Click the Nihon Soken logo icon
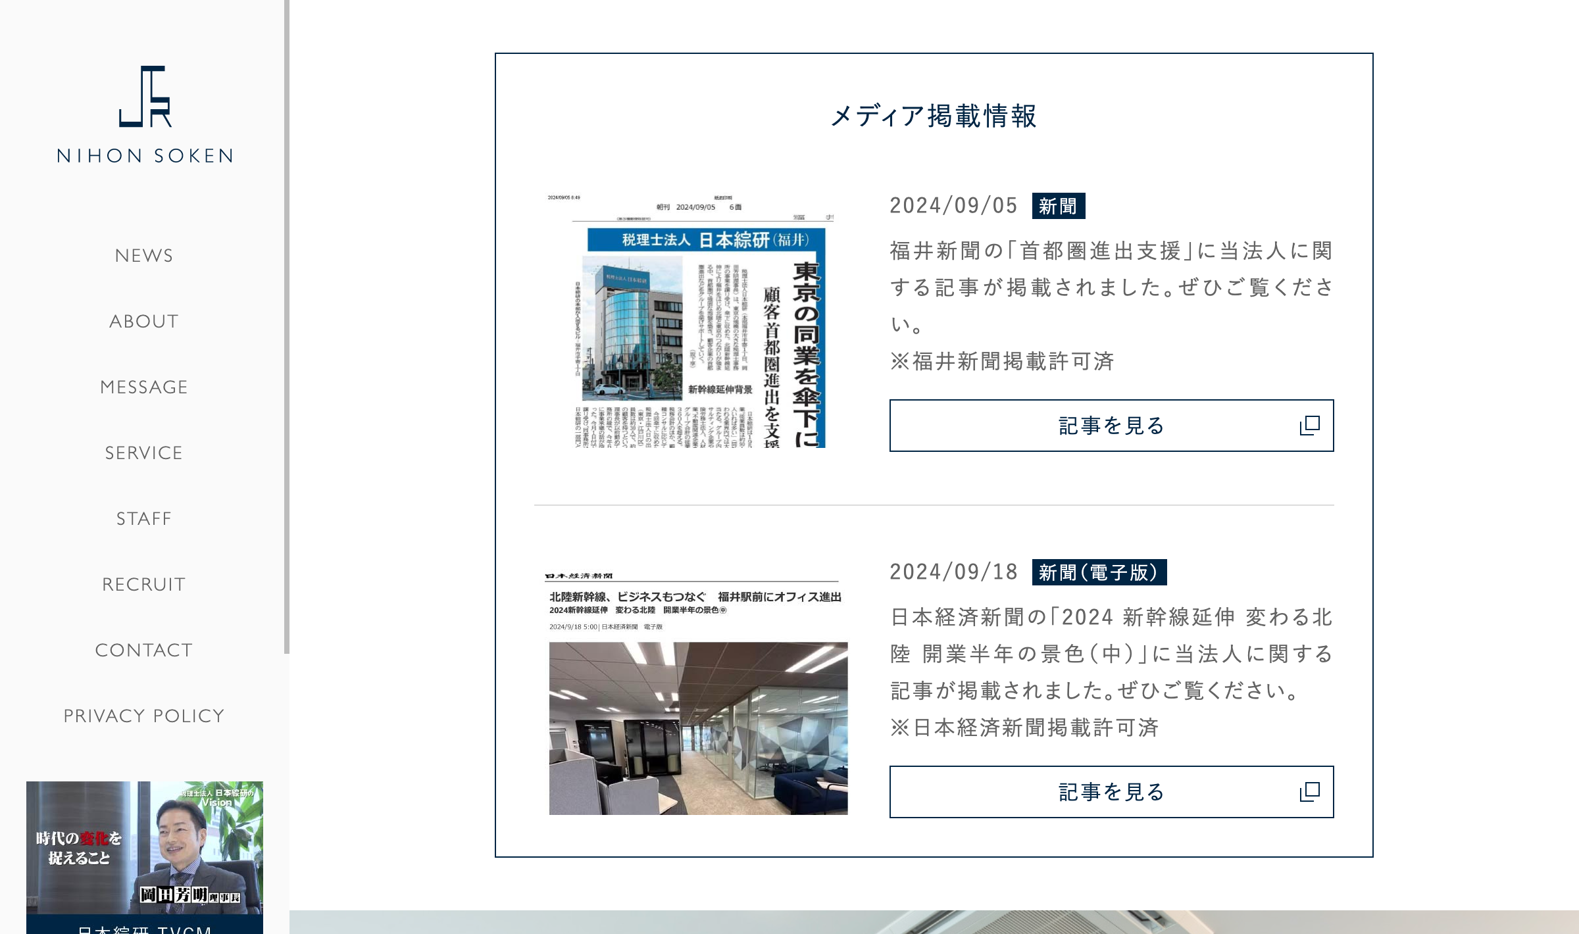Viewport: 1579px width, 934px height. (x=145, y=96)
